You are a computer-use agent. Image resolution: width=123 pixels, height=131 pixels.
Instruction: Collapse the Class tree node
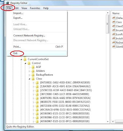(x=30, y=79)
